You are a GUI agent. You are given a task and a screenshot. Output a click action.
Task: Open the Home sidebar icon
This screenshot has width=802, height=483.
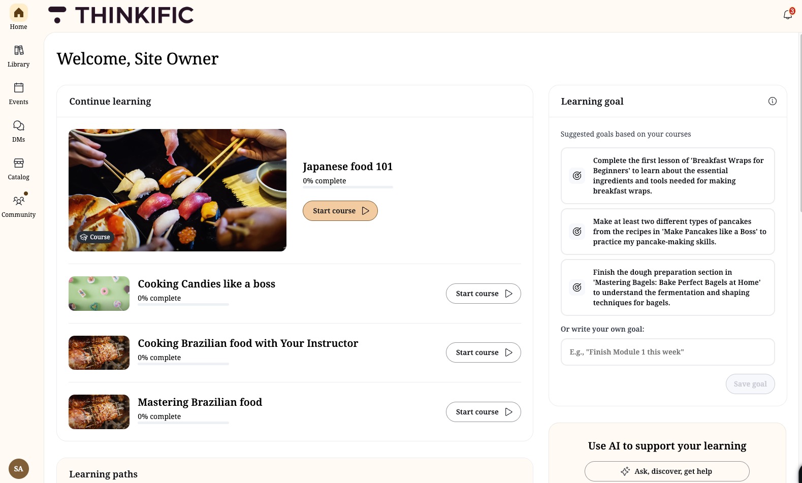click(19, 13)
